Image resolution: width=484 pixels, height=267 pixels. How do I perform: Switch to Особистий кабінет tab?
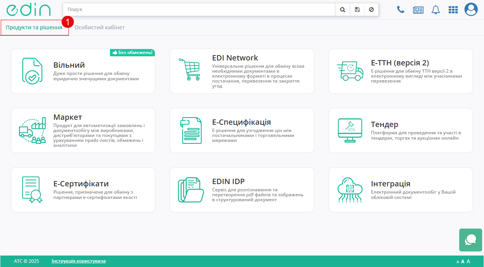100,27
